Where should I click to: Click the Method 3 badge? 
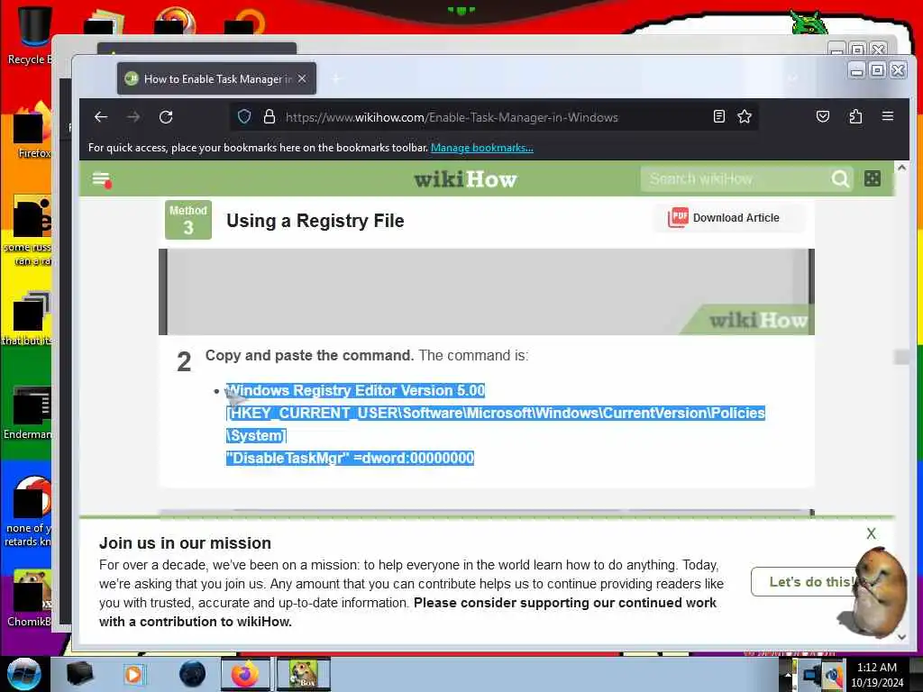point(188,220)
